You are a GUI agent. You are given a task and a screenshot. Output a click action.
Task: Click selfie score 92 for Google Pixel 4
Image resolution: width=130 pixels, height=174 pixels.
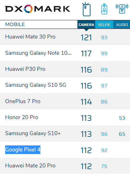pos(104,150)
